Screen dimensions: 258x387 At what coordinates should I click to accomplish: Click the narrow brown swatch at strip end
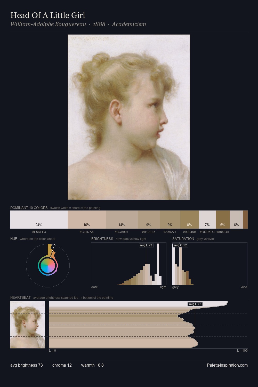(x=245, y=220)
